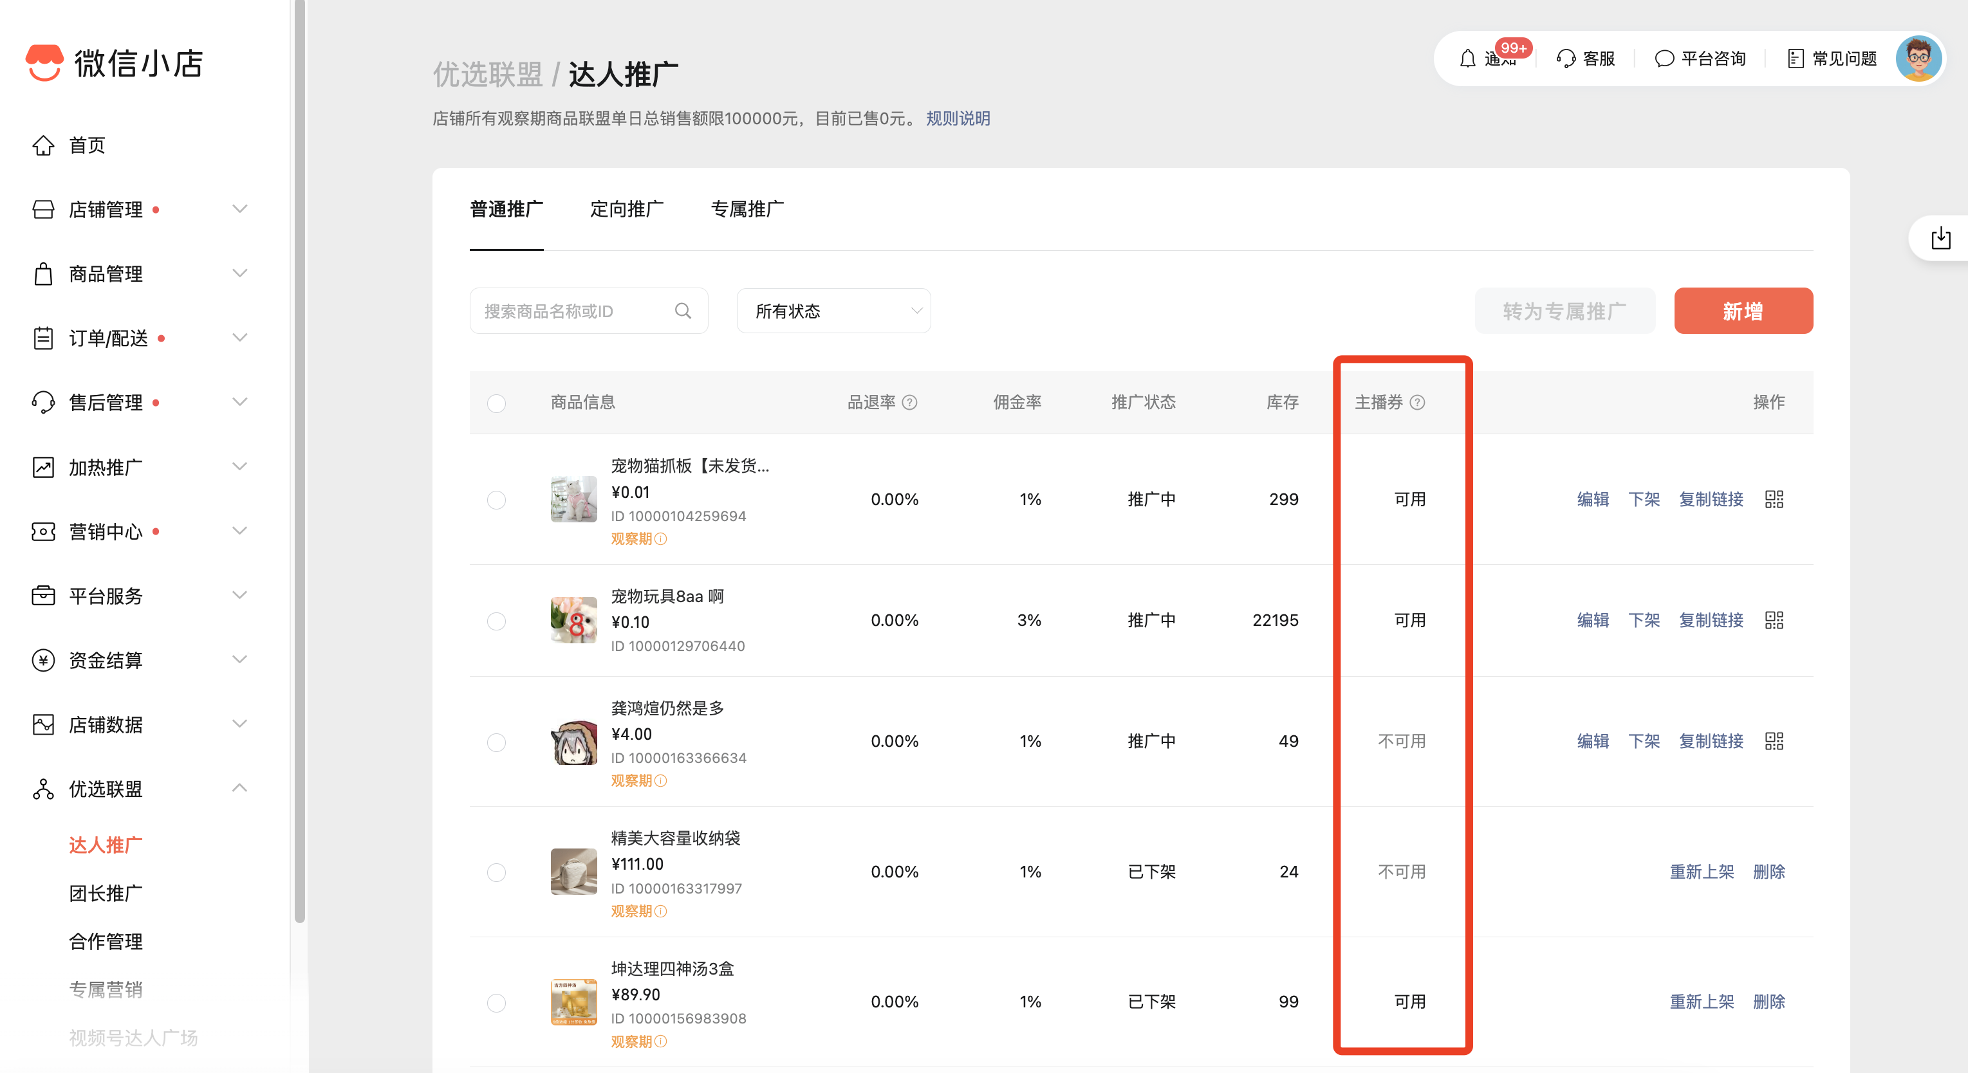
Task: Open 团长推广 in the sidebar
Action: point(106,893)
